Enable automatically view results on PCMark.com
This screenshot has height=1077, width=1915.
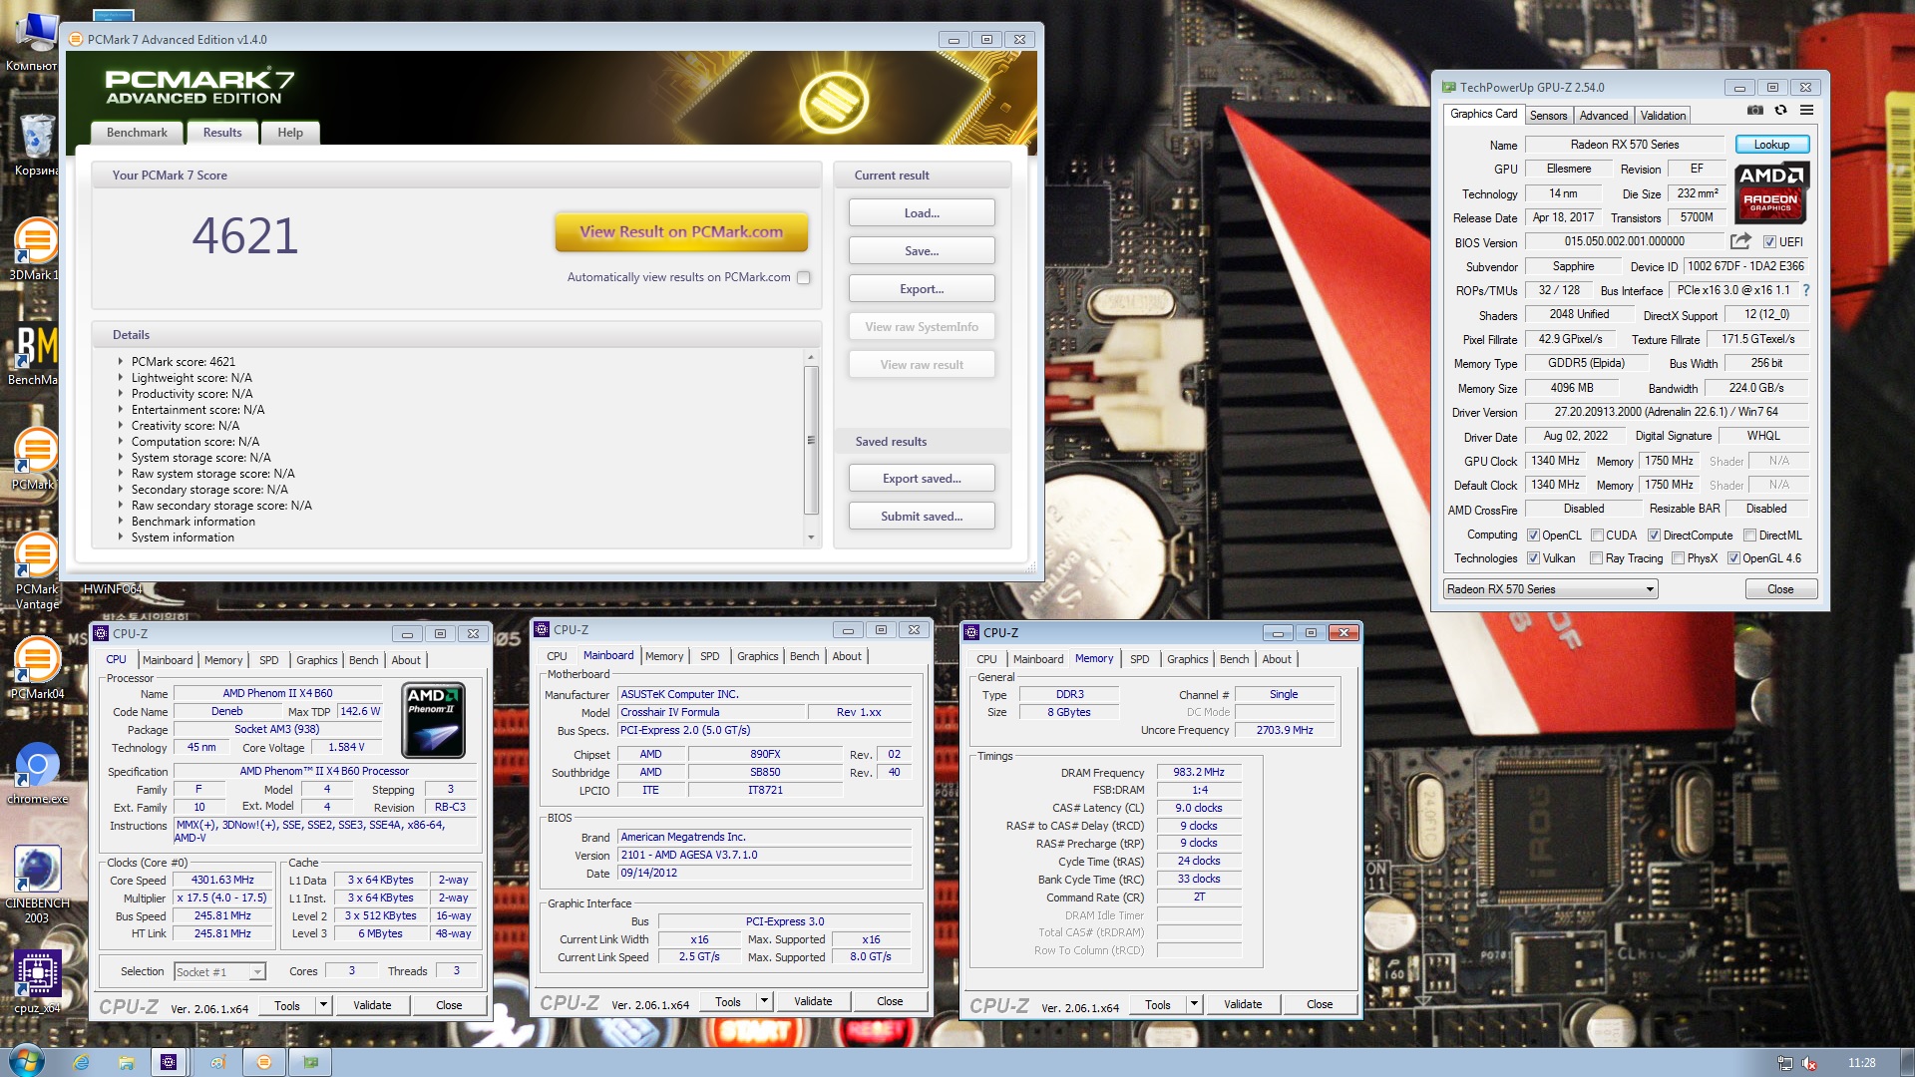tap(804, 278)
